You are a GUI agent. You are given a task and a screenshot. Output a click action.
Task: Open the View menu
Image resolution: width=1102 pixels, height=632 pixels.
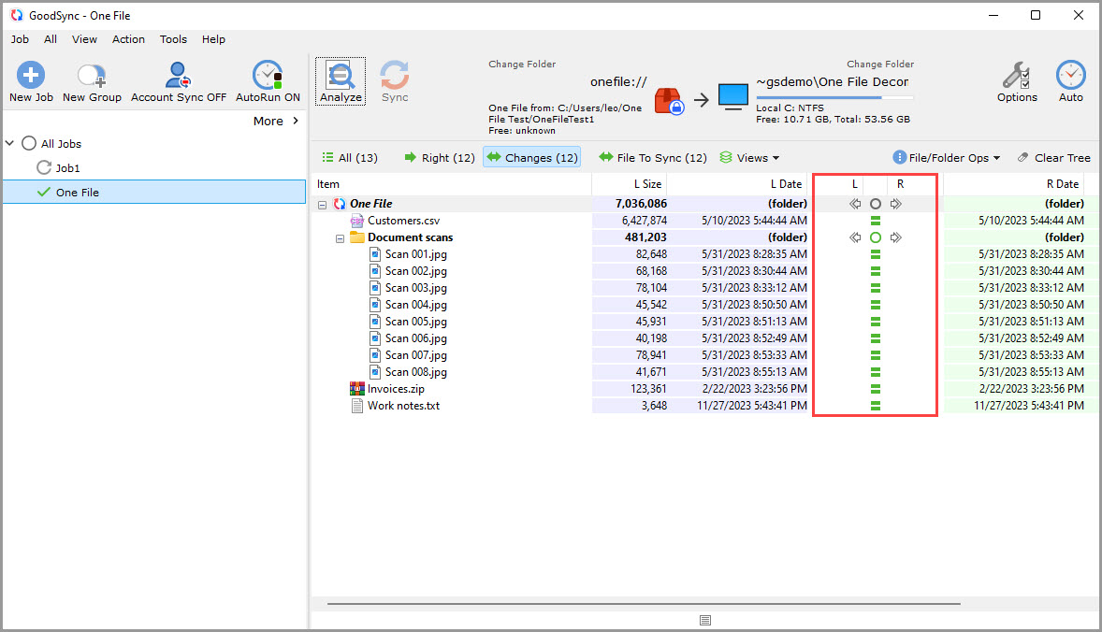tap(84, 39)
